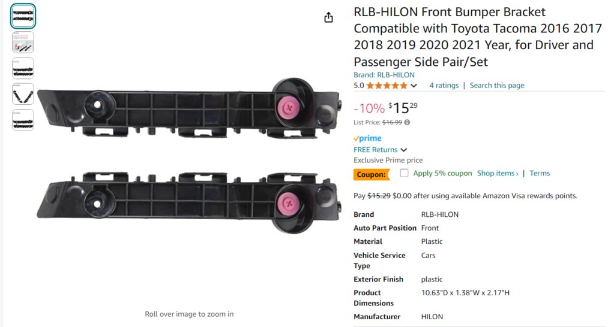Select the fifth product thumbnail
614x327 pixels.
point(23,120)
